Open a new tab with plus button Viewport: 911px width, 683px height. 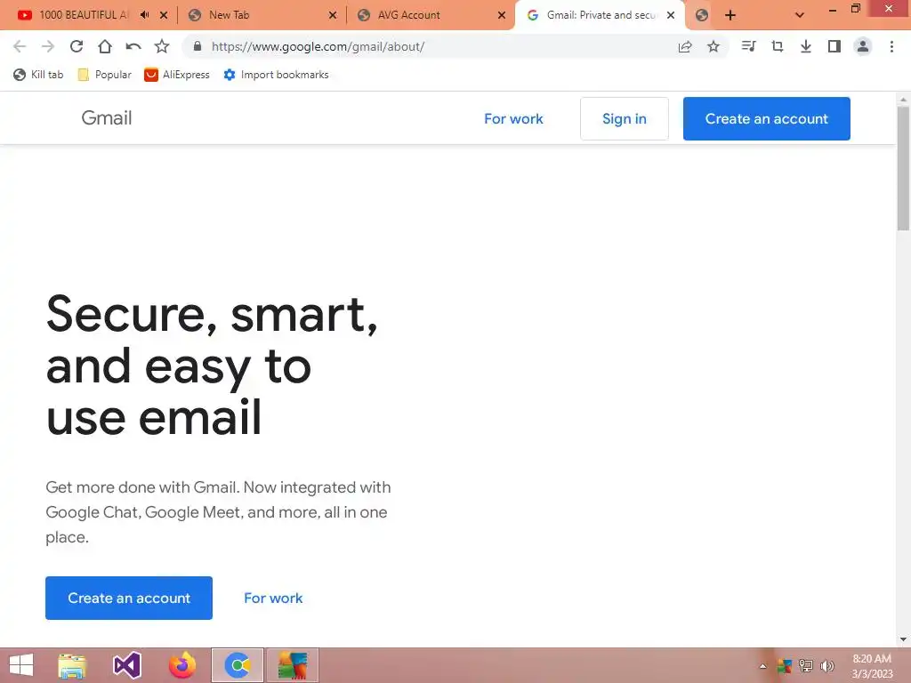[730, 15]
